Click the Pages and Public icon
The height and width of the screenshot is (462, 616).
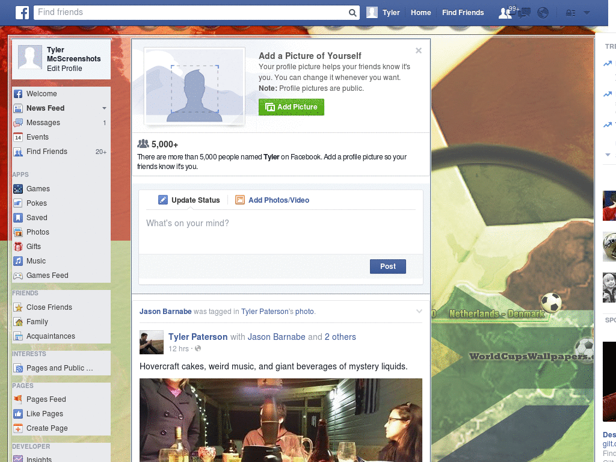pyautogui.click(x=18, y=368)
